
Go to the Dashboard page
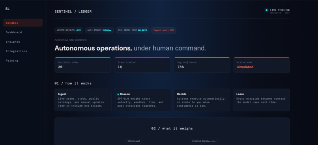click(14, 32)
